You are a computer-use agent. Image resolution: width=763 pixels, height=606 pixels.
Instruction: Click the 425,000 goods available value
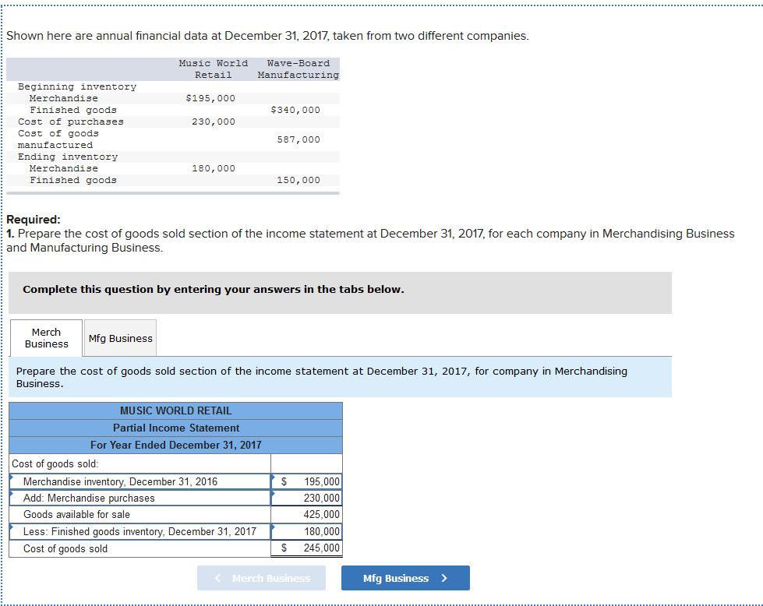322,515
